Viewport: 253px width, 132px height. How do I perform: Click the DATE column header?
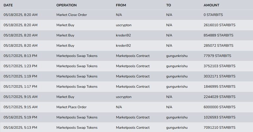point(8,5)
